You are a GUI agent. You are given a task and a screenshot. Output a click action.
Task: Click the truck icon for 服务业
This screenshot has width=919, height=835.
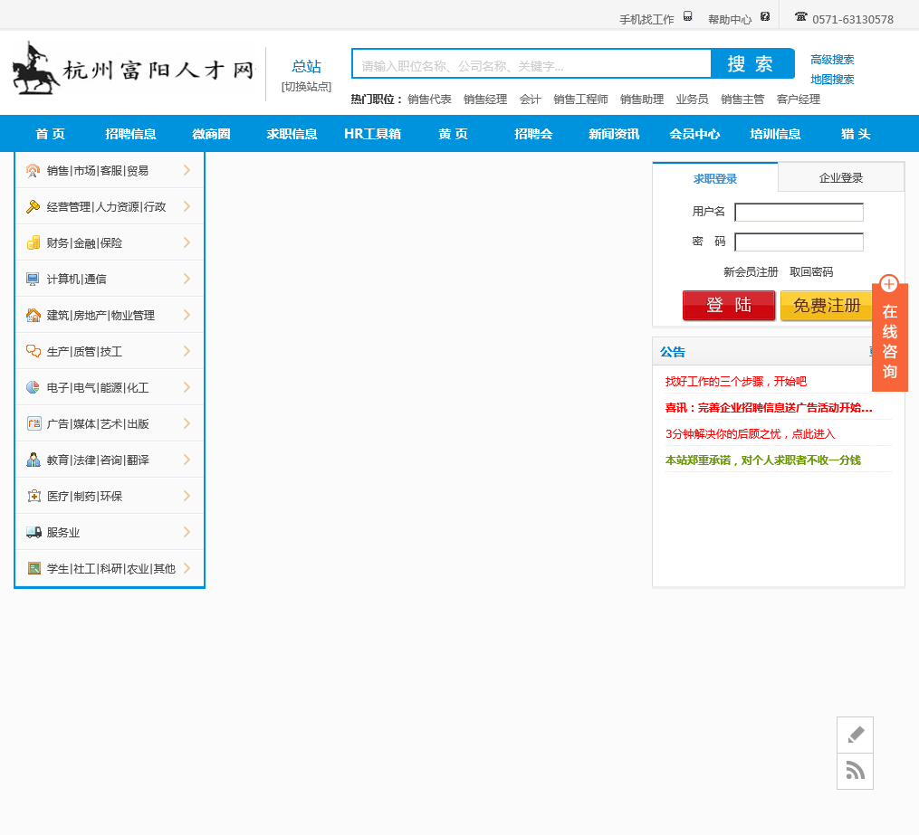34,532
